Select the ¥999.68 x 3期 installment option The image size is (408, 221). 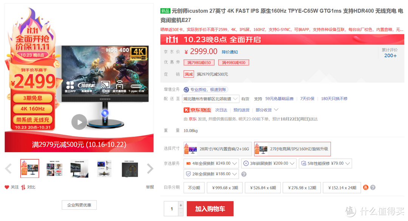point(225,188)
